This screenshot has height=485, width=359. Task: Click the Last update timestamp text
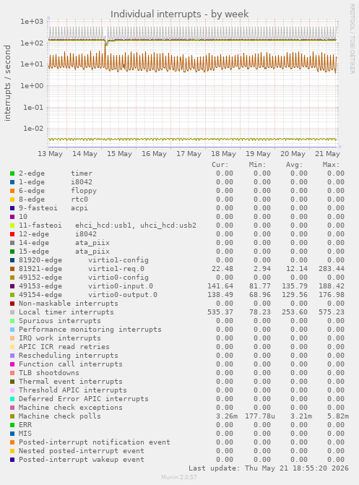(269, 468)
